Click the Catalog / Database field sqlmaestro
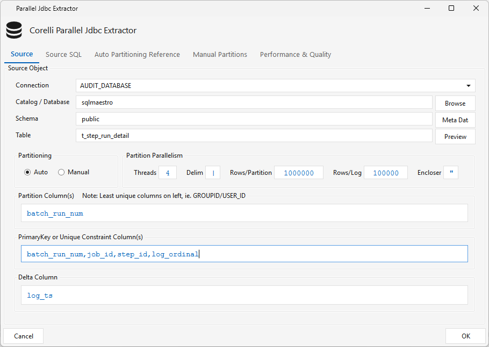Viewport: 489px width, 347px height. (x=254, y=102)
